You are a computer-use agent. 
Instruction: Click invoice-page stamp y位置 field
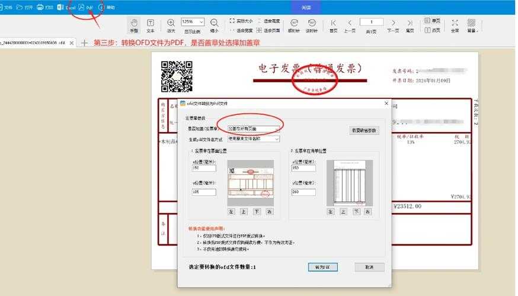click(204, 192)
